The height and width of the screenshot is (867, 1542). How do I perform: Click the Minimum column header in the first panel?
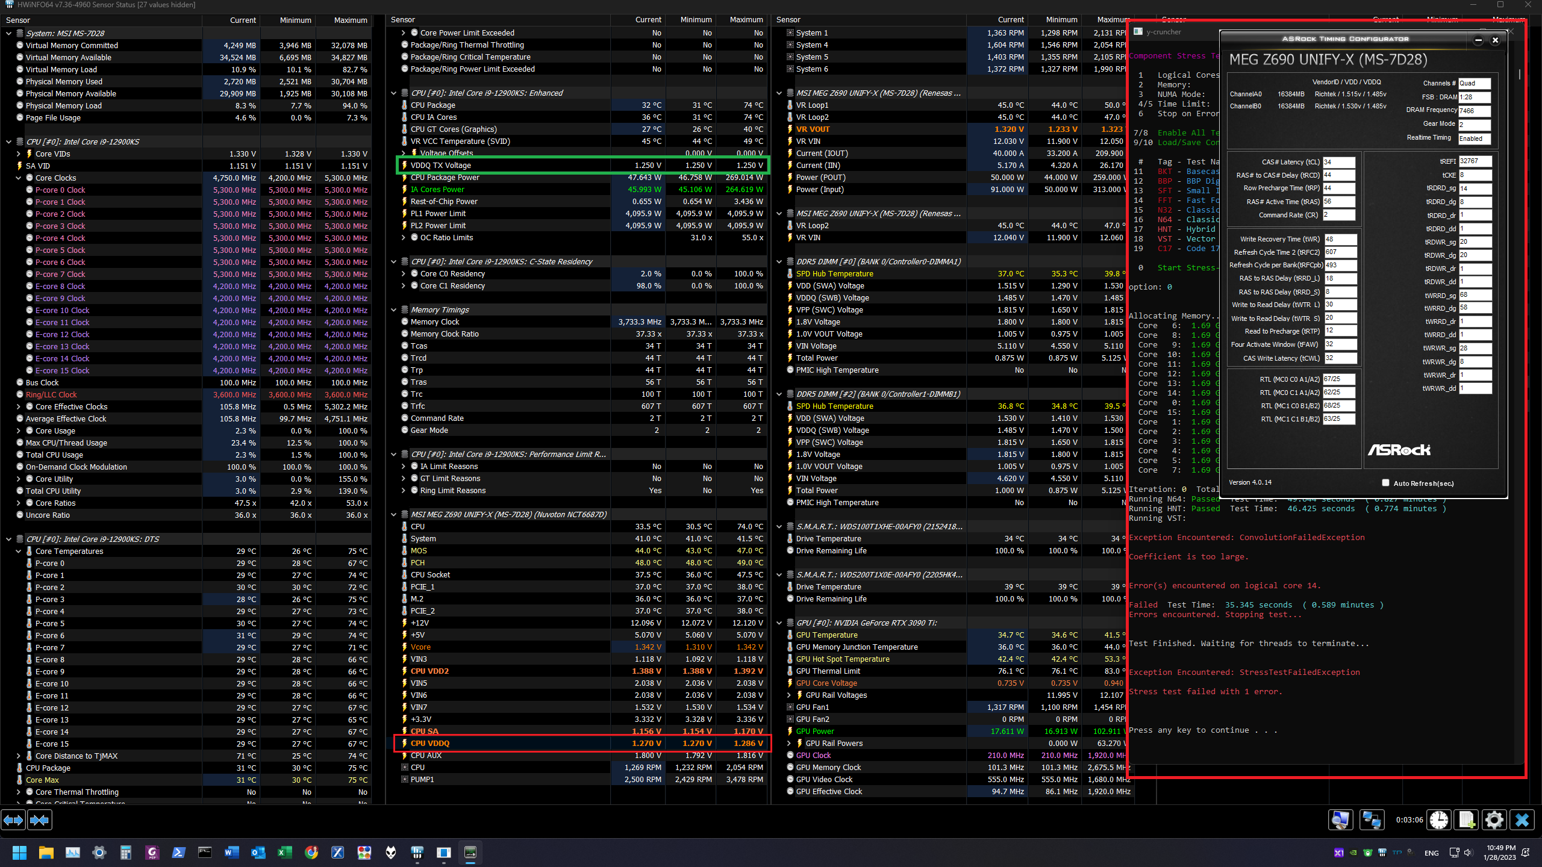point(287,20)
